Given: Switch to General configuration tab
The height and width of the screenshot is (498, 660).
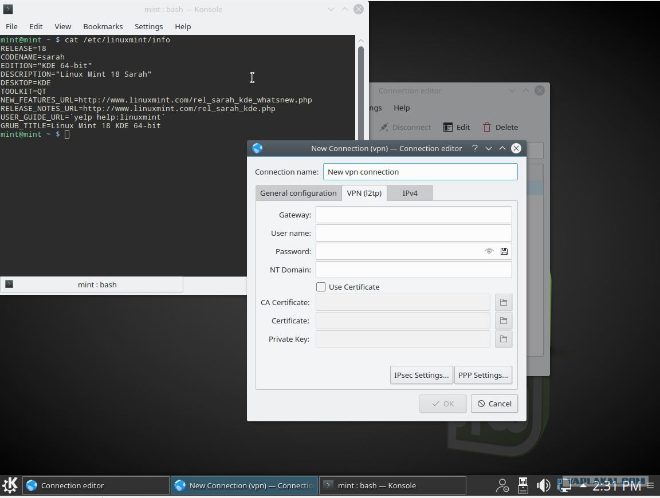Looking at the screenshot, I should pyautogui.click(x=298, y=193).
